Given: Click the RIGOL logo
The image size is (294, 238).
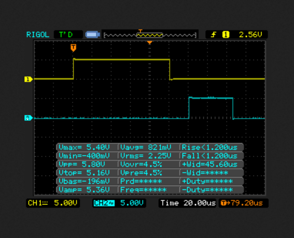Looking at the screenshot, I should click(38, 35).
